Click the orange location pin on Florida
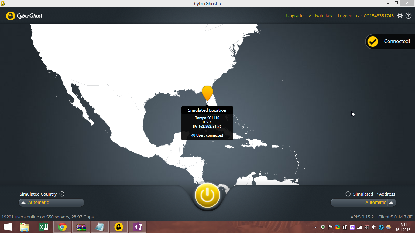Viewport: 415px width, 233px height. 207,93
